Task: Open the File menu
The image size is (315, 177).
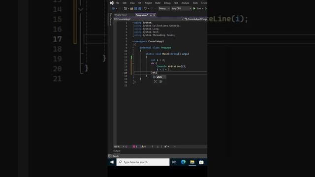Action: click(117, 3)
